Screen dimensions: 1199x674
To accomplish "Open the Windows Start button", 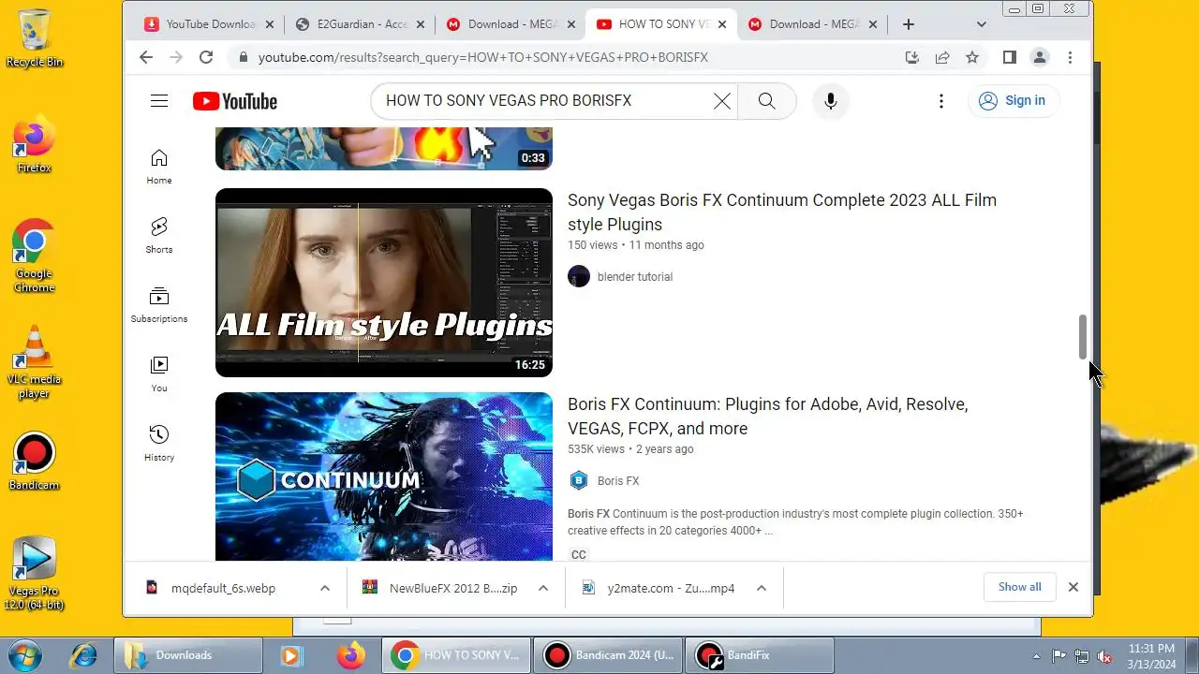I will (22, 654).
